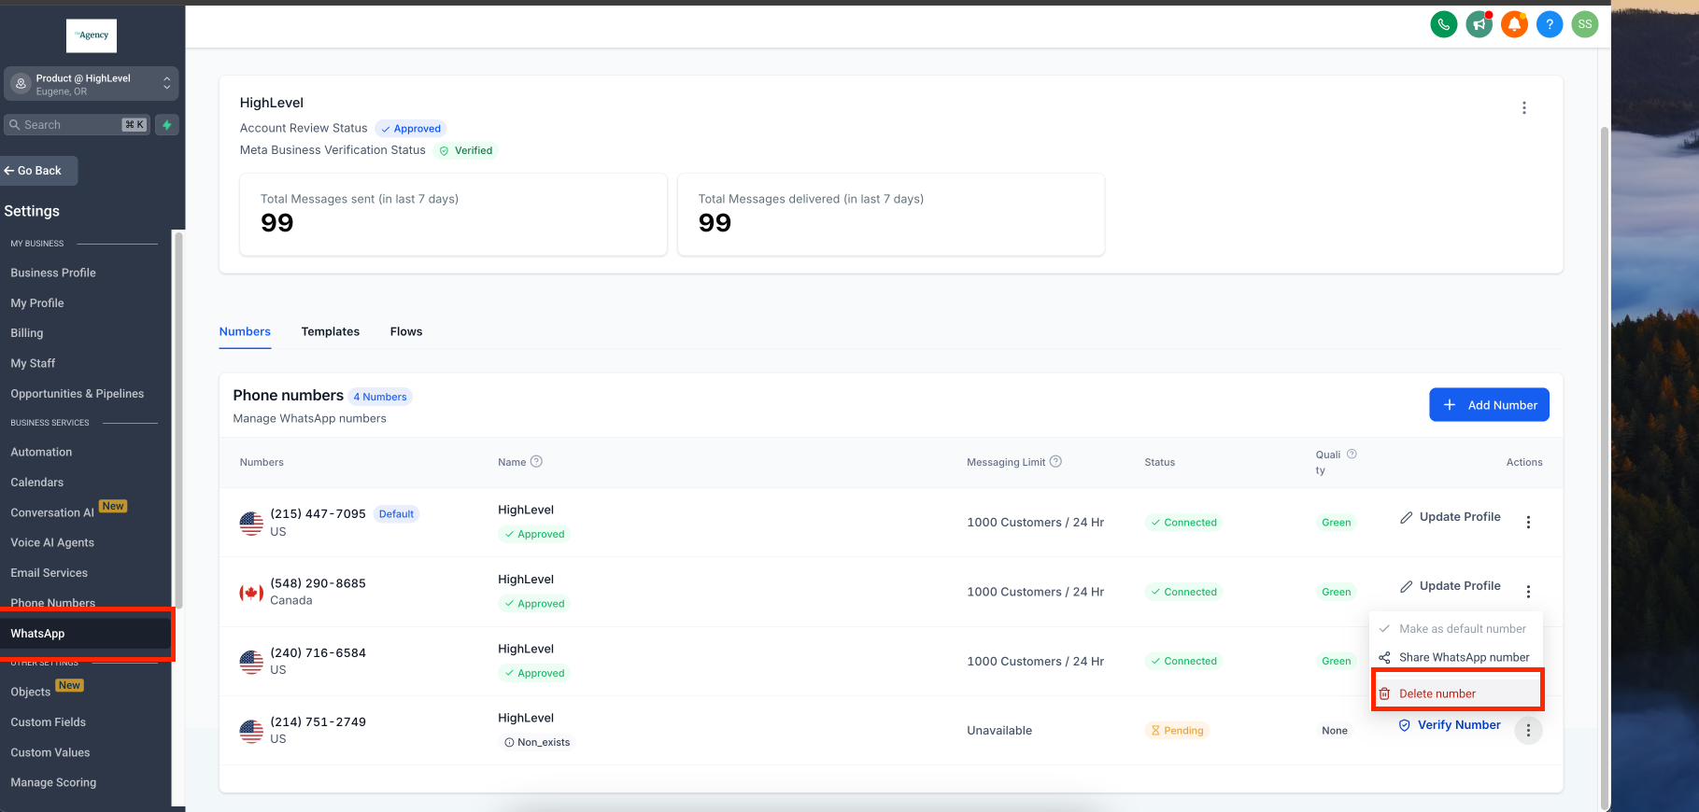Open three-dot menu for (214) 751-2749
1699x812 pixels.
(x=1528, y=731)
